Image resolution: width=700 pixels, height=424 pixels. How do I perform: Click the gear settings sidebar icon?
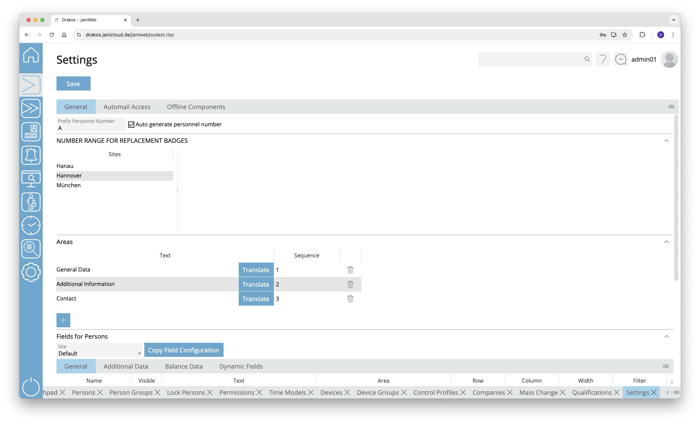pos(31,272)
